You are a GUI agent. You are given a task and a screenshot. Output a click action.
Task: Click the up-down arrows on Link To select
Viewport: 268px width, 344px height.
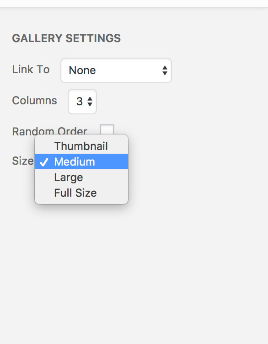(165, 70)
